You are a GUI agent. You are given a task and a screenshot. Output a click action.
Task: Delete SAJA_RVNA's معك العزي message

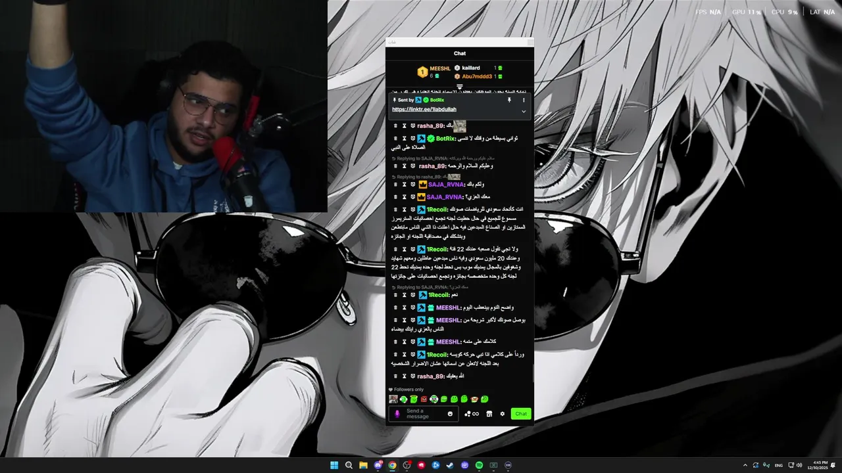coord(395,196)
